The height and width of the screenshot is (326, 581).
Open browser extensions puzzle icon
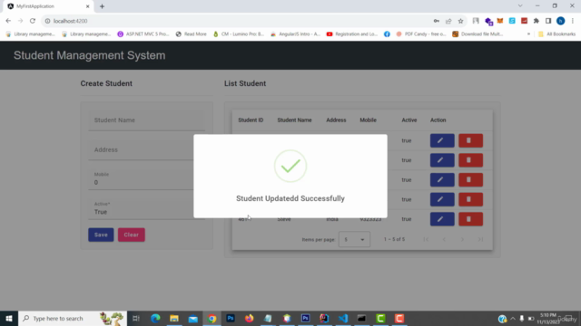tap(537, 21)
